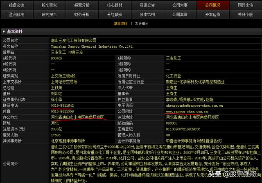Open the 公司高管 tab
The width and height of the screenshot is (262, 183).
(180, 15)
